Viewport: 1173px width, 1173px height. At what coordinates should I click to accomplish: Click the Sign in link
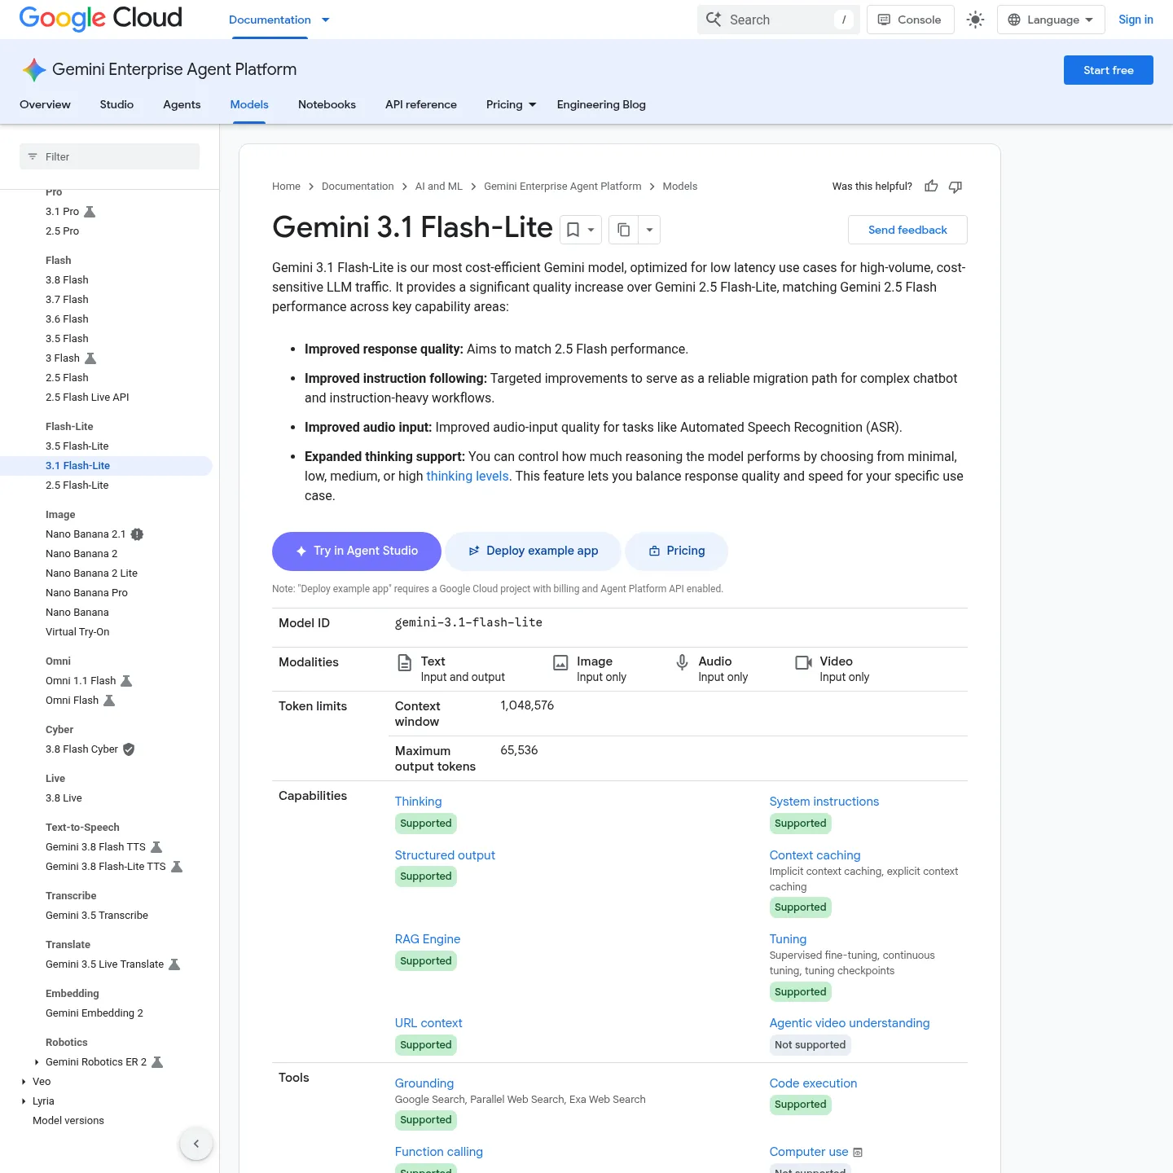pos(1136,20)
